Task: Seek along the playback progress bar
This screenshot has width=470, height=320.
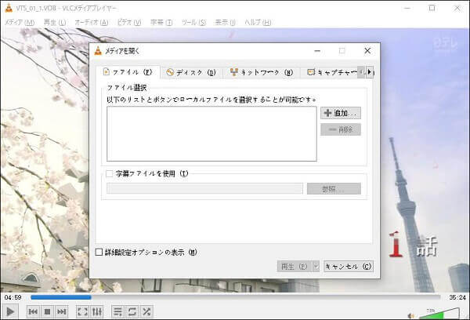Action: point(236,297)
